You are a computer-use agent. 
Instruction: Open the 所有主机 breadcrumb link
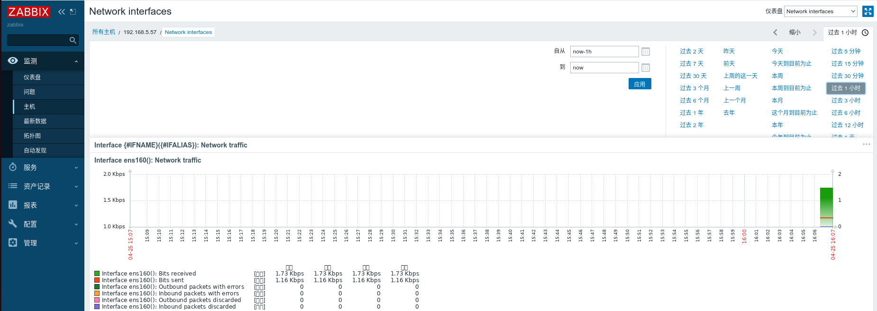pos(104,32)
